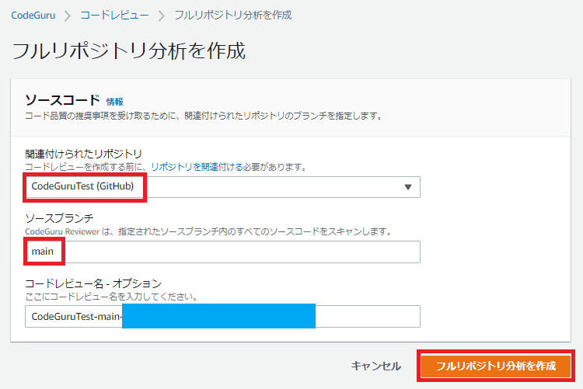
Task: Click the 関連付けられたリポジトリ label
Action: click(x=84, y=154)
